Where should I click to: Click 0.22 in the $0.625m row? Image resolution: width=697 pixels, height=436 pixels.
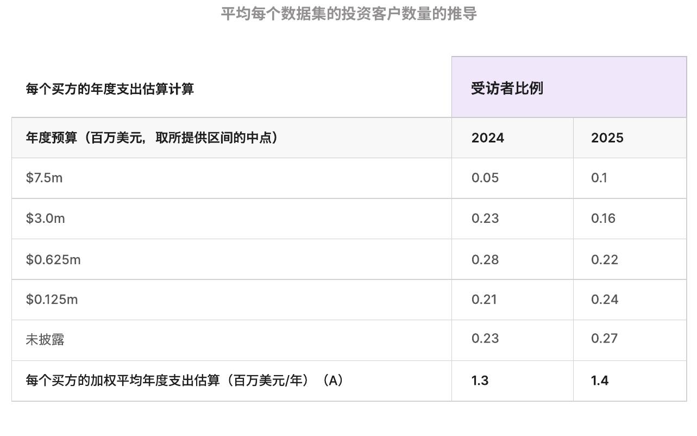click(605, 260)
